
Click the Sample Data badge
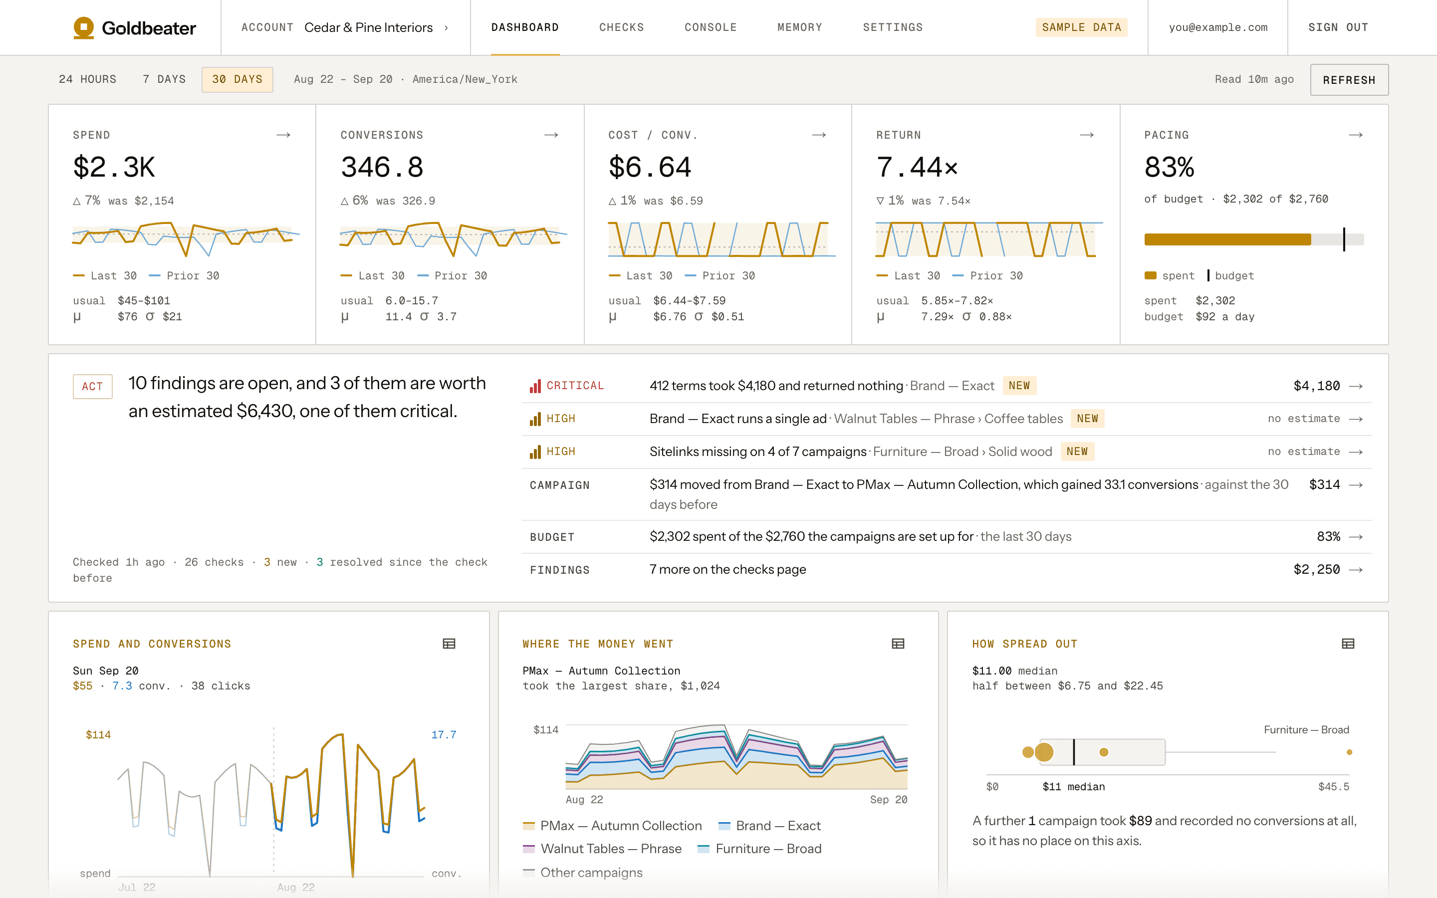(1081, 27)
